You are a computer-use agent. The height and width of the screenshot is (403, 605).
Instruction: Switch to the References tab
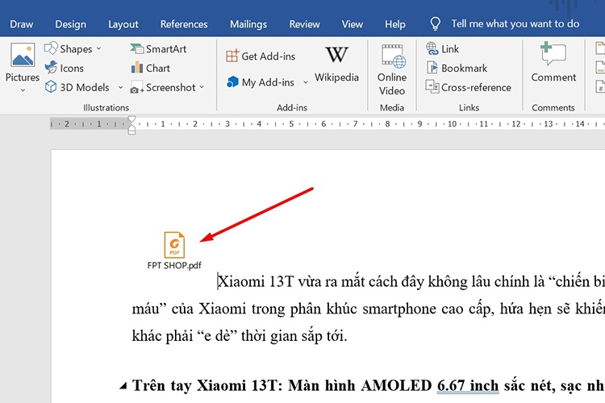pos(184,24)
